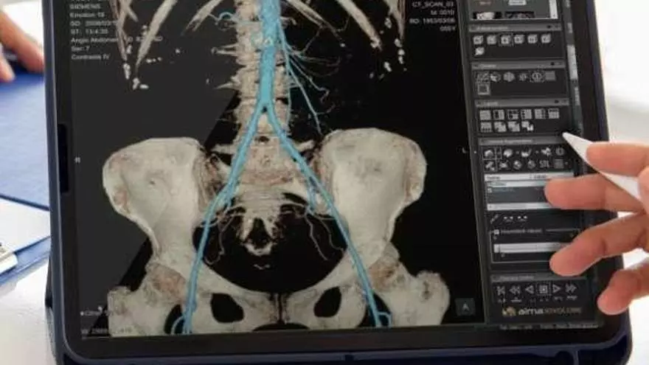Viewport: 649px width, 365px height.
Task: Click the first icon in segmentation tools
Action: click(488, 153)
